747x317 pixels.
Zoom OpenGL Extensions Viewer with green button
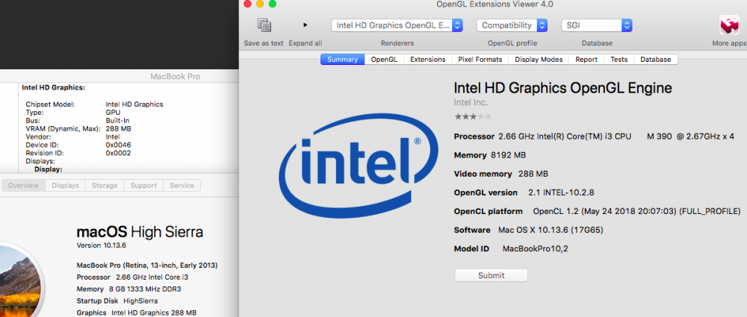273,4
